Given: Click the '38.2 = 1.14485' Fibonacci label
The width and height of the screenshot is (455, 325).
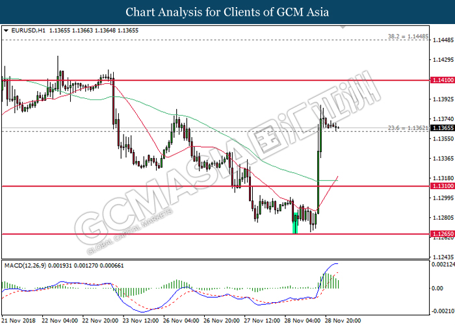Looking at the screenshot, I should [408, 36].
